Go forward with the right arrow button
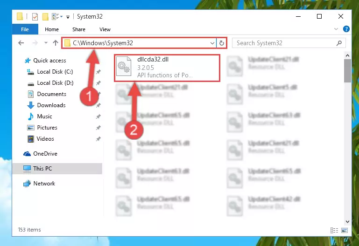 (35, 43)
